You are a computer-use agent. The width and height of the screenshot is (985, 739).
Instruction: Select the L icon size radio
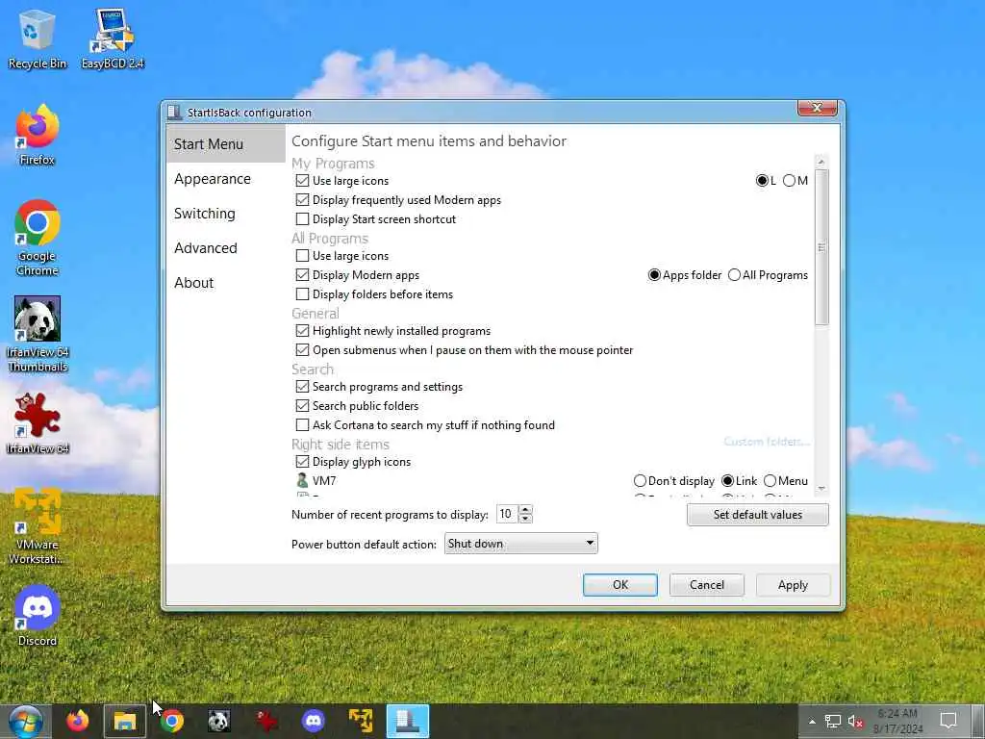coord(762,181)
